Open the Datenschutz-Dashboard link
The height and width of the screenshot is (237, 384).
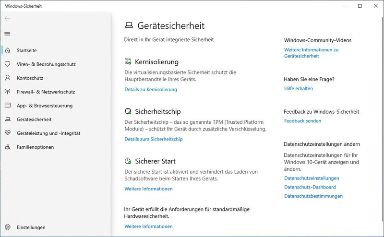click(x=310, y=187)
